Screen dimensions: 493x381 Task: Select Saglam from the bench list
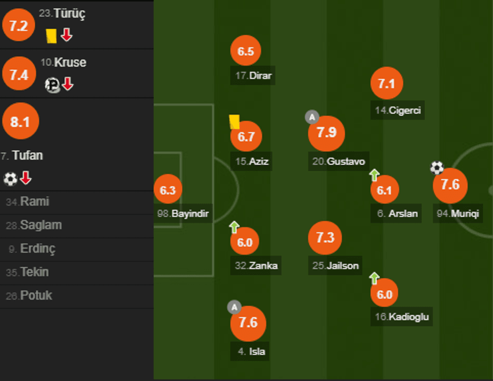pos(41,225)
